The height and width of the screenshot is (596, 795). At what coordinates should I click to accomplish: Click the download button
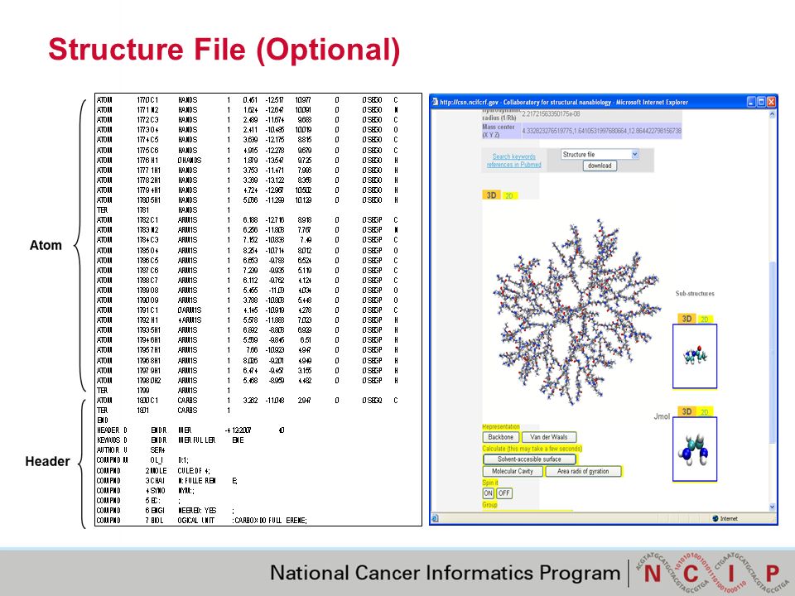(x=600, y=166)
